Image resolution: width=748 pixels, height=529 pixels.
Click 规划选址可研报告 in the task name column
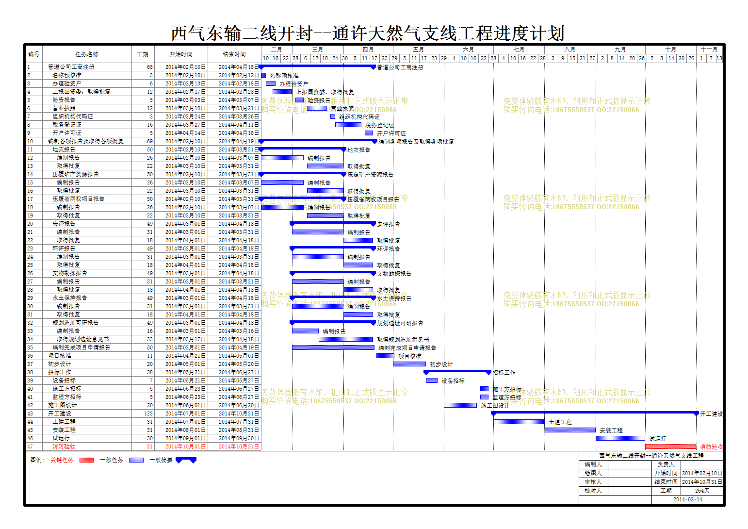(76, 323)
